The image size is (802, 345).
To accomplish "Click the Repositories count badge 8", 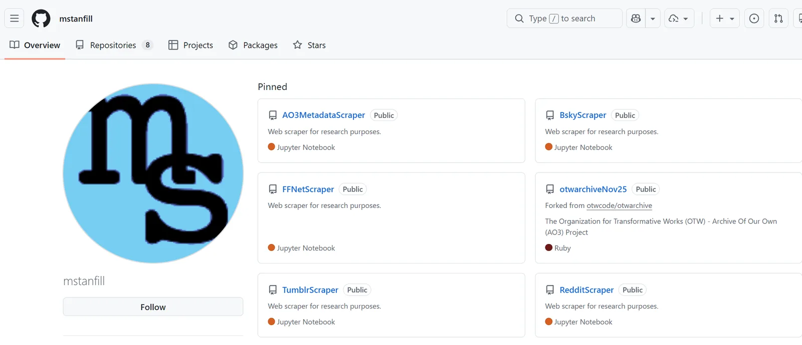I will 147,45.
